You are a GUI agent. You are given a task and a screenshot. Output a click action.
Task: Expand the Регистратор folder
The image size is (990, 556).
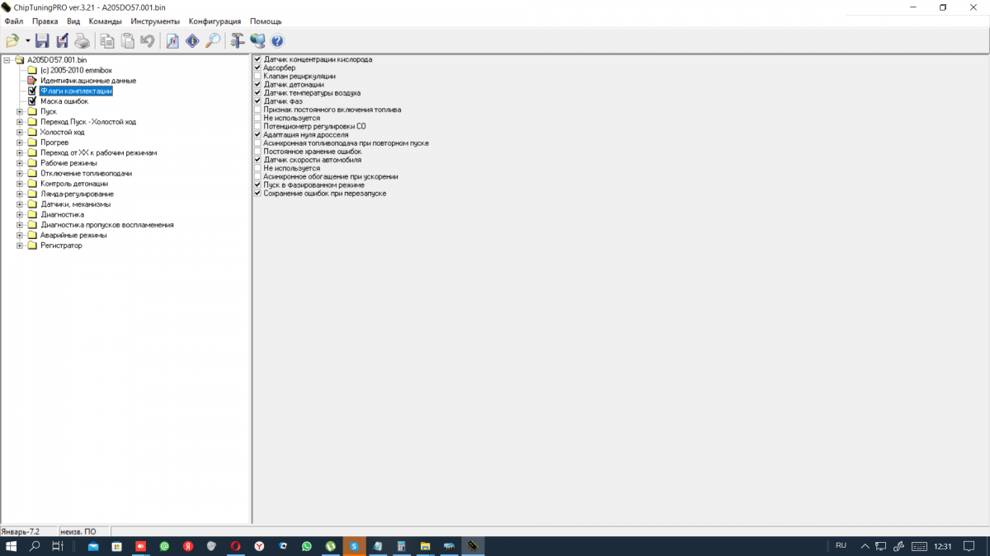(20, 245)
